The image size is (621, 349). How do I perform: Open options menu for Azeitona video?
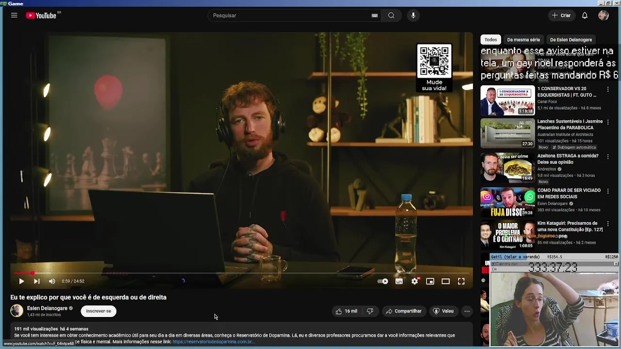(x=608, y=157)
